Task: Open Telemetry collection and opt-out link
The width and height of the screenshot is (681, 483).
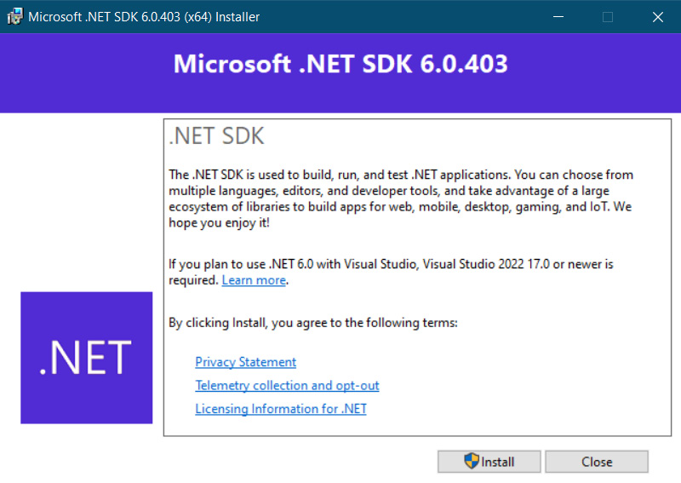Action: pos(287,386)
